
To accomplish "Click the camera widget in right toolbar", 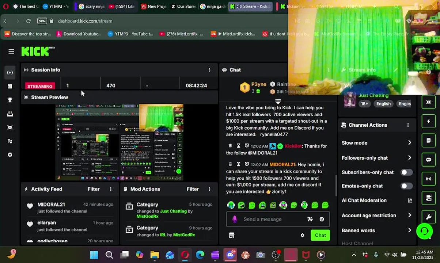I will [x=429, y=198].
